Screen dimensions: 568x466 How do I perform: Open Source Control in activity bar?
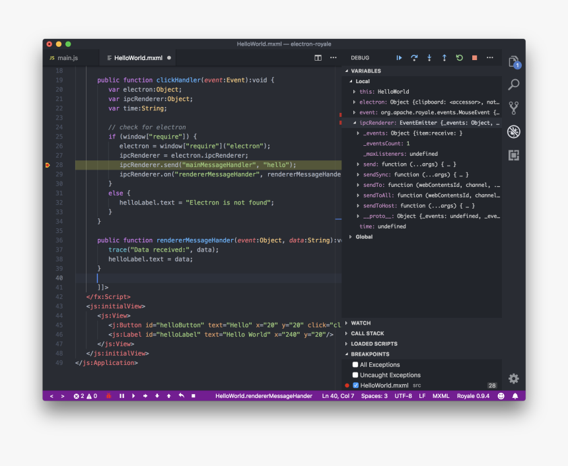click(514, 108)
